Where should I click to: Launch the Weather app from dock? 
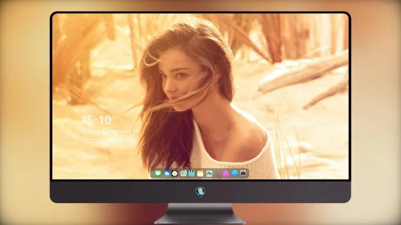pos(167,173)
